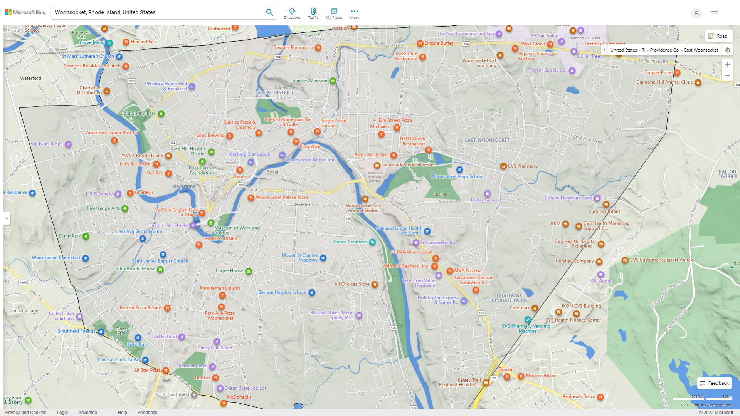Open the Privacy and Cookies link

(x=25, y=412)
